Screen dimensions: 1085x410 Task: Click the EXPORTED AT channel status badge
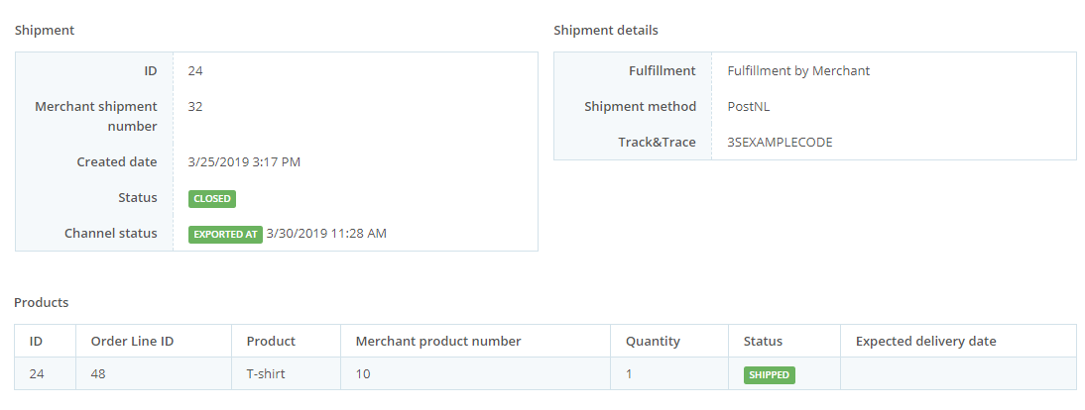click(225, 235)
